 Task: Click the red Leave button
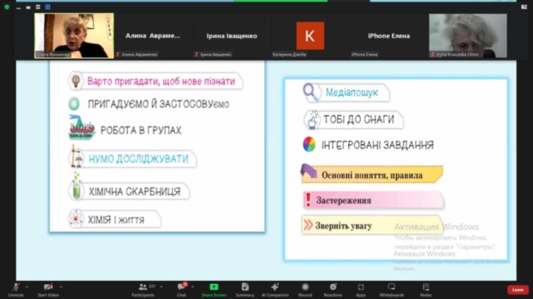tap(518, 290)
